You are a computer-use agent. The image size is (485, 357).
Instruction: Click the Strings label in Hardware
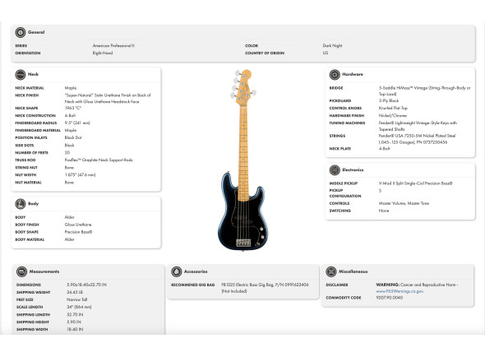pyautogui.click(x=338, y=136)
